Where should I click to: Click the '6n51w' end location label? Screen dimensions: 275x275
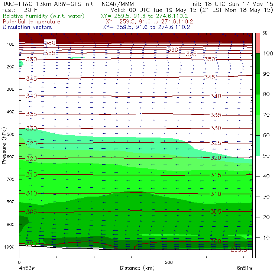245,268
